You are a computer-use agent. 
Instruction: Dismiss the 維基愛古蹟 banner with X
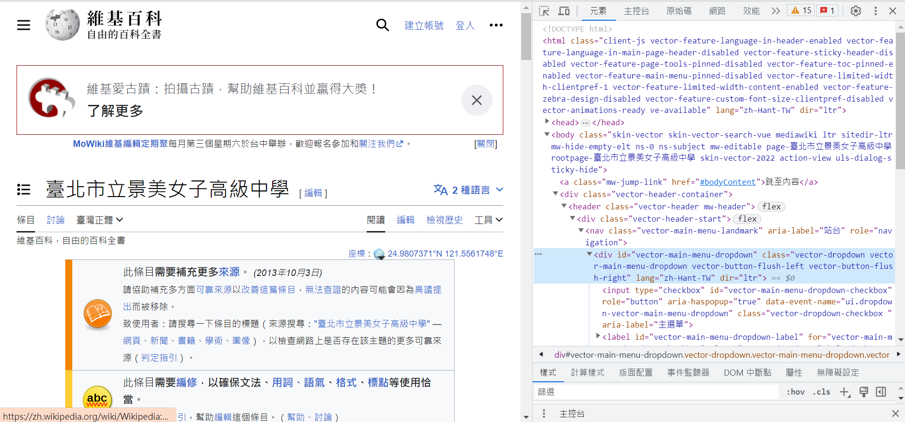click(x=477, y=100)
